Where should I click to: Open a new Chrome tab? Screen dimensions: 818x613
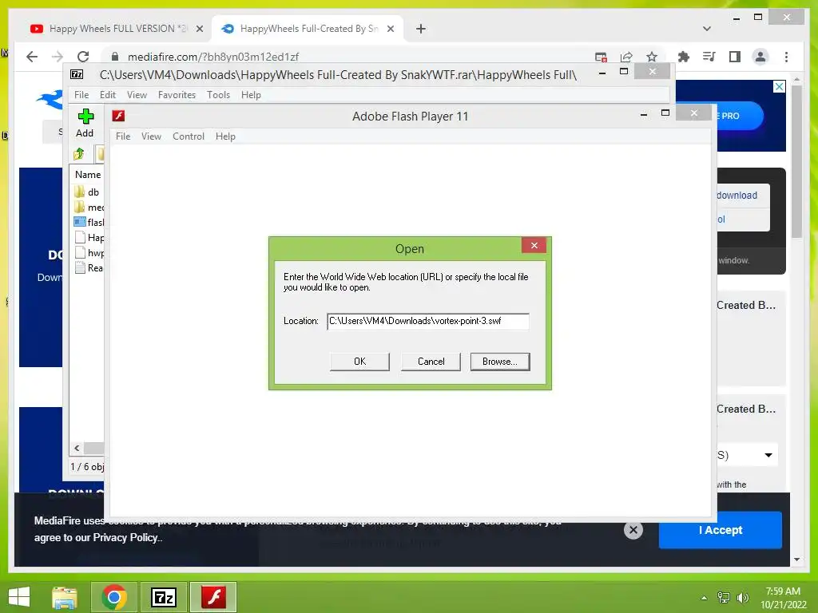pos(421,29)
